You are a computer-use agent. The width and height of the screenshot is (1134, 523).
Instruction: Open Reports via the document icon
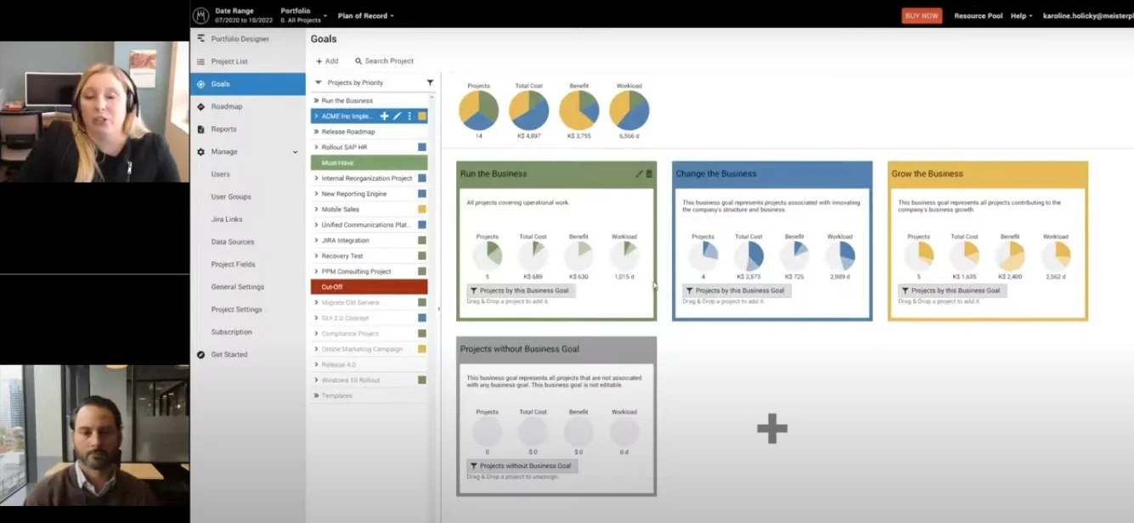tap(201, 129)
